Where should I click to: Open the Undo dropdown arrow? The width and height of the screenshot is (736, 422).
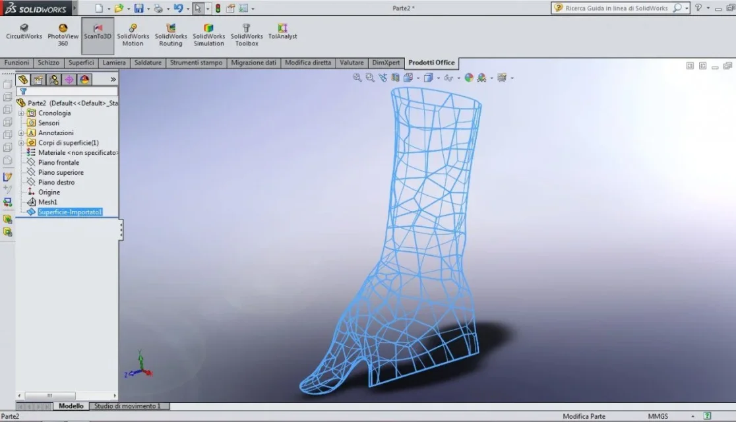(187, 9)
